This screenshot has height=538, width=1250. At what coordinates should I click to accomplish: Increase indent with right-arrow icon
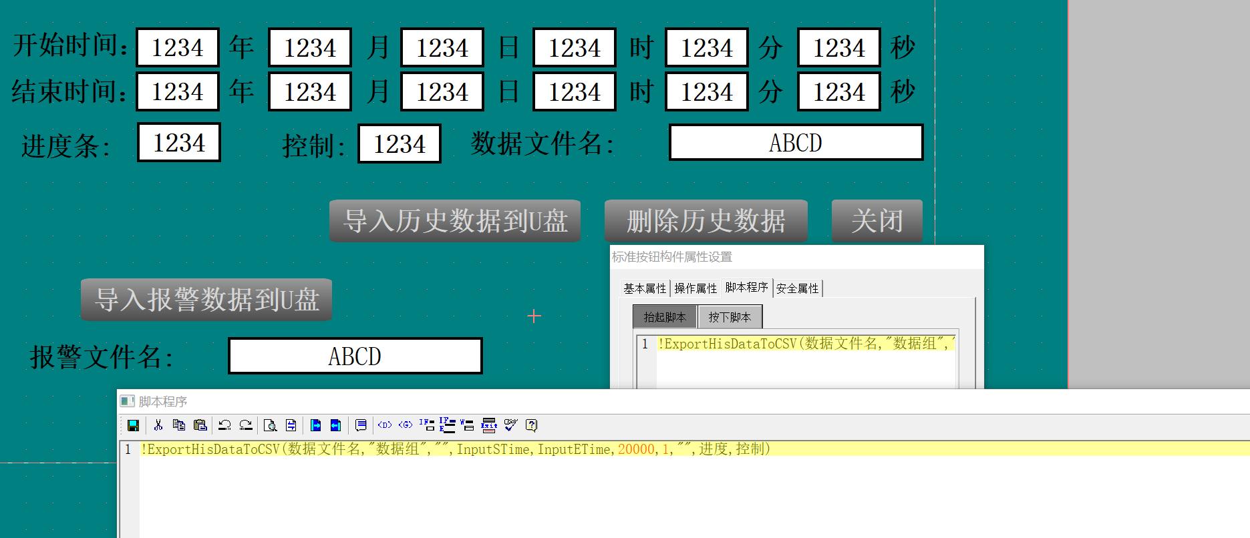[315, 425]
